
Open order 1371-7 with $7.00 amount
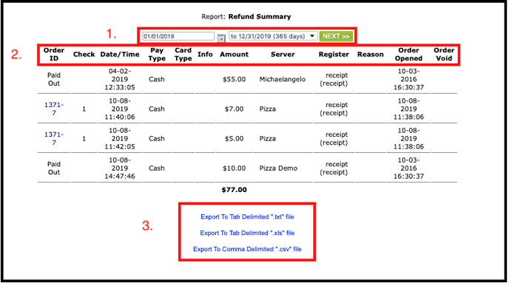tap(54, 109)
